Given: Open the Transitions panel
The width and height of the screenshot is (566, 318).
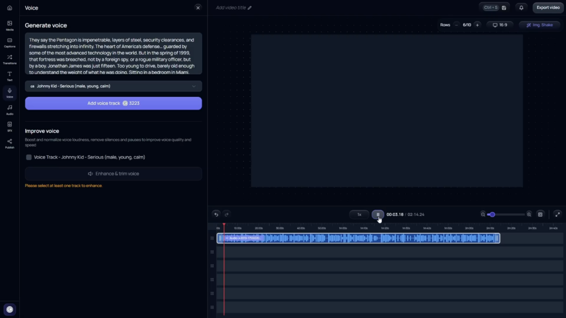Looking at the screenshot, I should pos(10,60).
